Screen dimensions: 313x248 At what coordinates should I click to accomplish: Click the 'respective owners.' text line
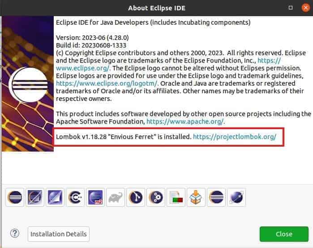tap(84, 99)
